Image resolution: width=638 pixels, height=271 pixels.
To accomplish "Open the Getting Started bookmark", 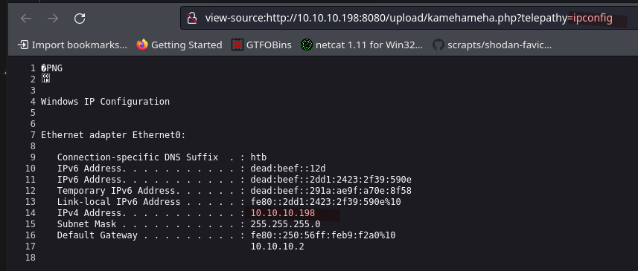I will tap(179, 45).
